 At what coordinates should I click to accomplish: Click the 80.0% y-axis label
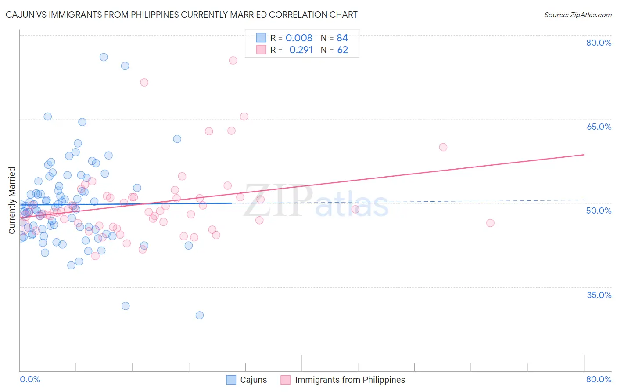599,43
